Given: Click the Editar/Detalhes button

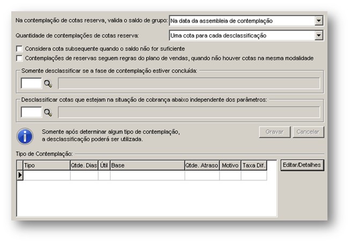Looking at the screenshot, I should (302, 165).
